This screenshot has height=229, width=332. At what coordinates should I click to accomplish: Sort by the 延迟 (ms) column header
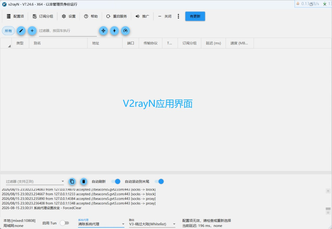[213, 43]
